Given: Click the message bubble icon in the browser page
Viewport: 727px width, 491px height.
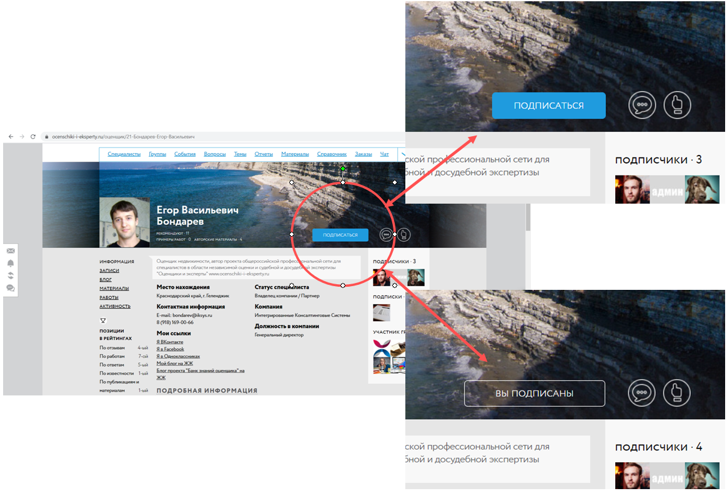Looking at the screenshot, I should pyautogui.click(x=386, y=235).
